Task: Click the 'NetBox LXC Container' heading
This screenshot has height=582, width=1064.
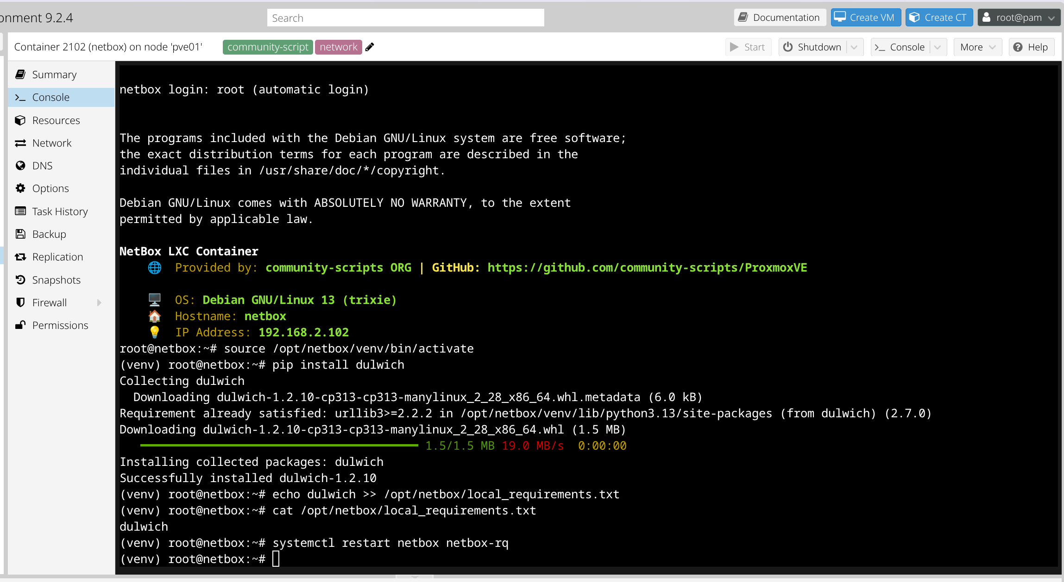Action: point(189,251)
